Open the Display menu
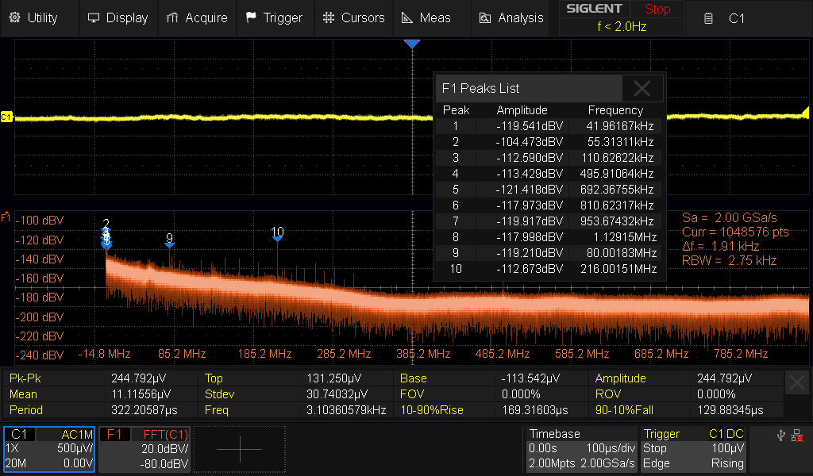The image size is (813, 476). (118, 17)
